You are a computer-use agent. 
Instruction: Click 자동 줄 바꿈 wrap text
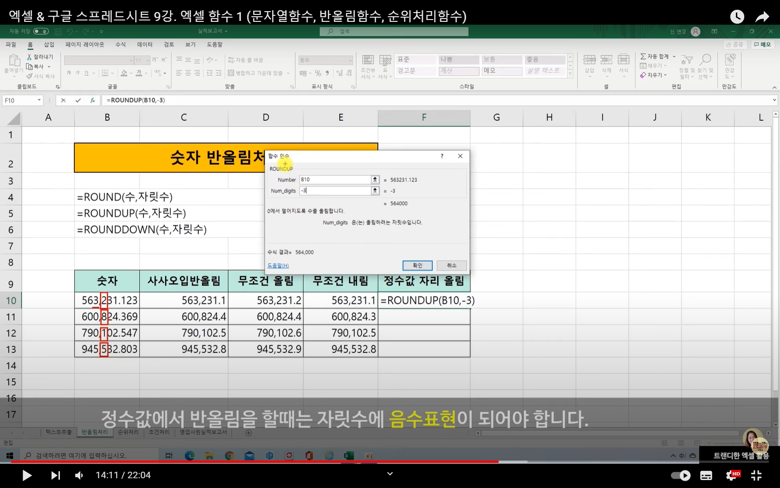[x=246, y=60]
